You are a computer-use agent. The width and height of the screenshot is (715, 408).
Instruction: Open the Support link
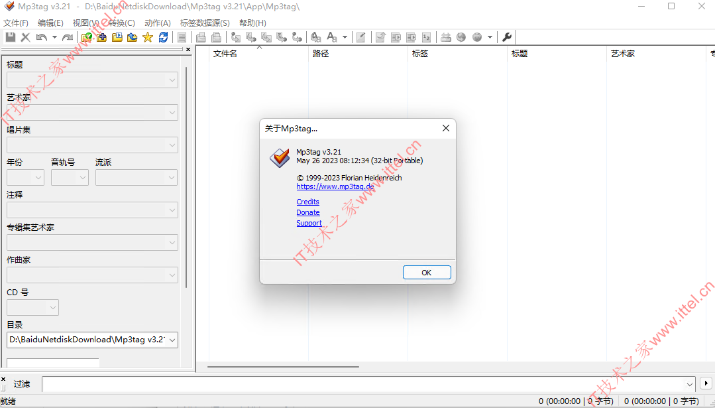pos(309,223)
